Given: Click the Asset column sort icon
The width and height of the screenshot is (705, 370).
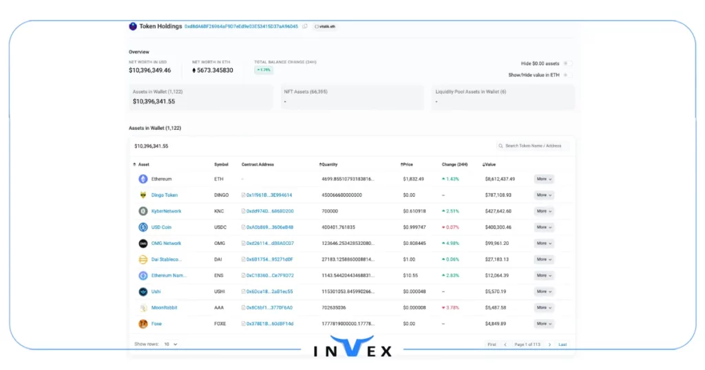Looking at the screenshot, I should click(134, 165).
